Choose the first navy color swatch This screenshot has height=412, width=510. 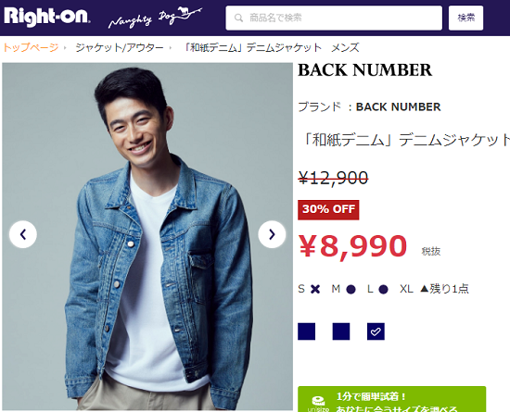[x=306, y=331]
